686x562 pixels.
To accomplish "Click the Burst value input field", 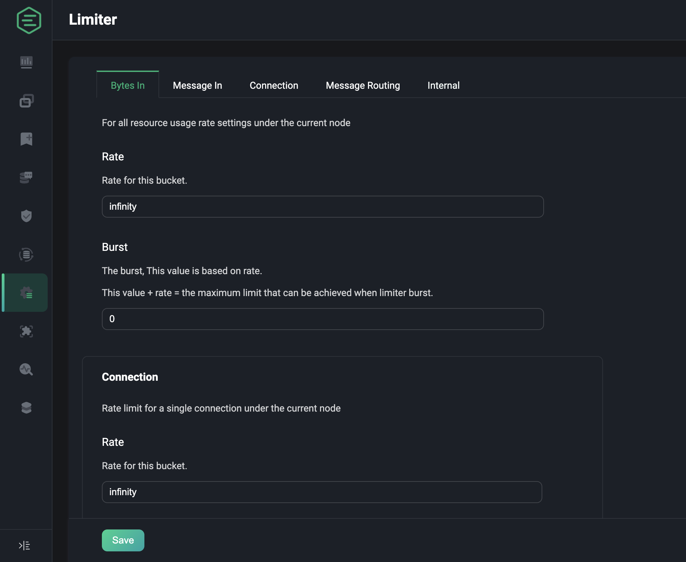I will click(x=322, y=319).
